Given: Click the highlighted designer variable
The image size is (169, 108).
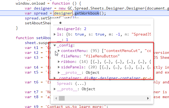Looking at the screenshot, I should click(63, 13).
